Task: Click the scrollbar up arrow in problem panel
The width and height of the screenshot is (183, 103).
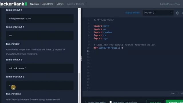Action: (x=79, y=9)
